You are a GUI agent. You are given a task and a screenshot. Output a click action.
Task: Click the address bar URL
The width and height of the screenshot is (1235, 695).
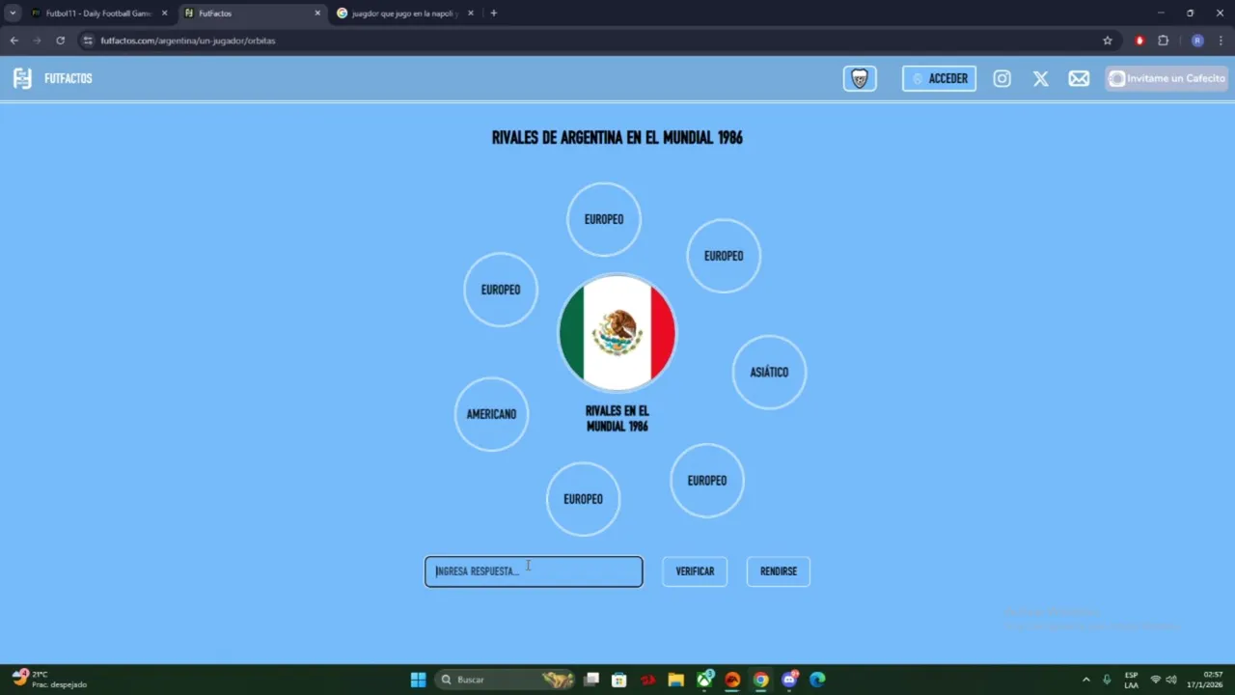(x=188, y=41)
